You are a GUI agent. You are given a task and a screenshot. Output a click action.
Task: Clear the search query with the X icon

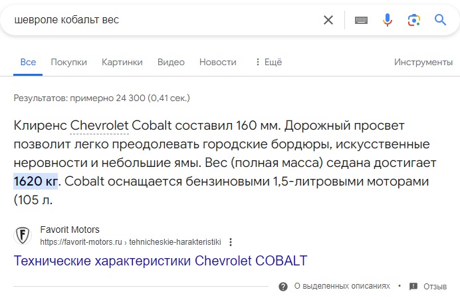tap(328, 20)
